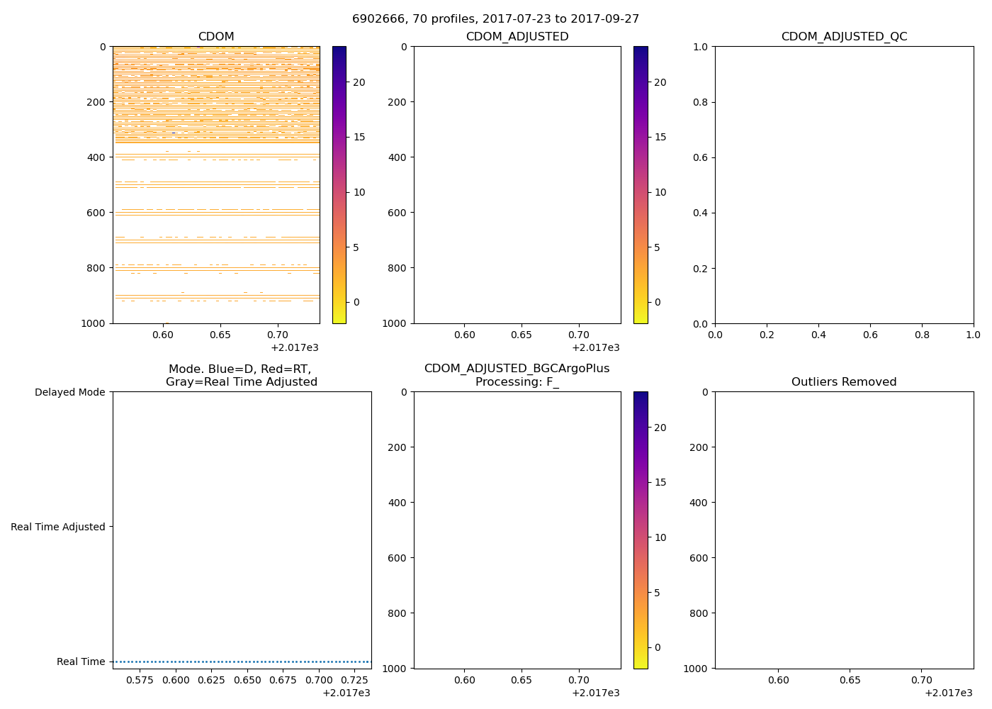Click the 'Real Time Adjusted' y-axis label
This screenshot has height=709, width=992.
(58, 527)
